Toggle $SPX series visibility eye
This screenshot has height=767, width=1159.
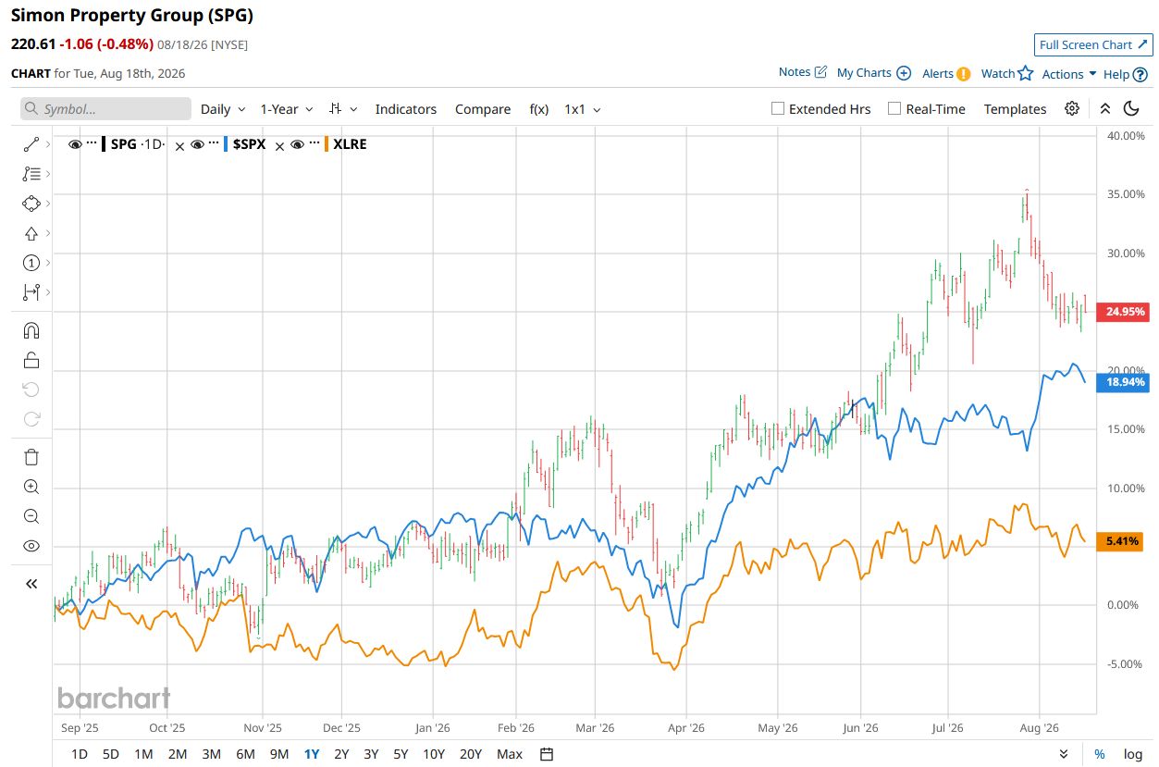coord(197,144)
